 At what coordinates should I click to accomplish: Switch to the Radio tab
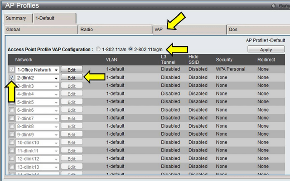coord(114,29)
